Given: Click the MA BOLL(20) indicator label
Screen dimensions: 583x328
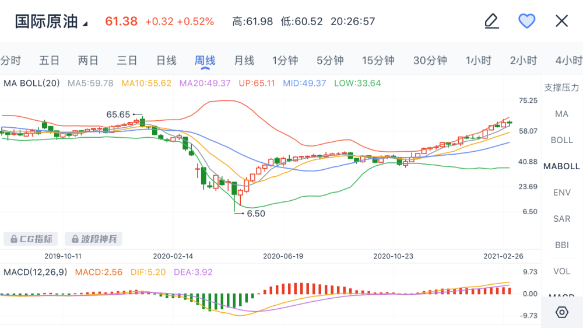Looking at the screenshot, I should 31,83.
